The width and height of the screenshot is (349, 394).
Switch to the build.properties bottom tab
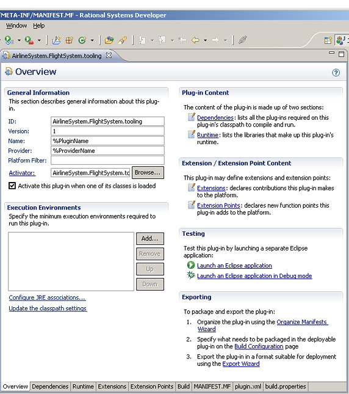[286, 386]
